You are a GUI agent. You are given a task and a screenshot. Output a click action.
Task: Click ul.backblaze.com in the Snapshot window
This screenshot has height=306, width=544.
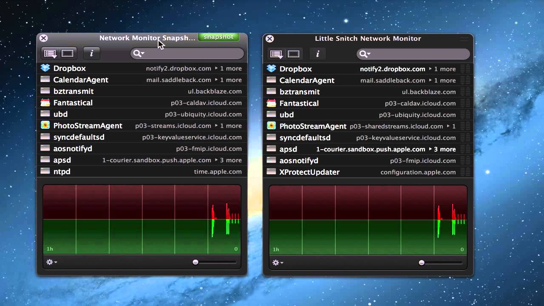pos(215,91)
